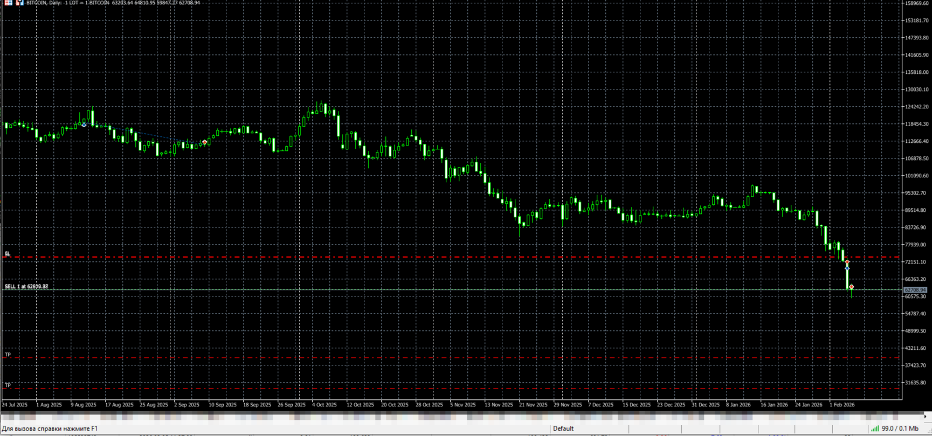Click the 4 Oct 2025 date label

(324, 404)
